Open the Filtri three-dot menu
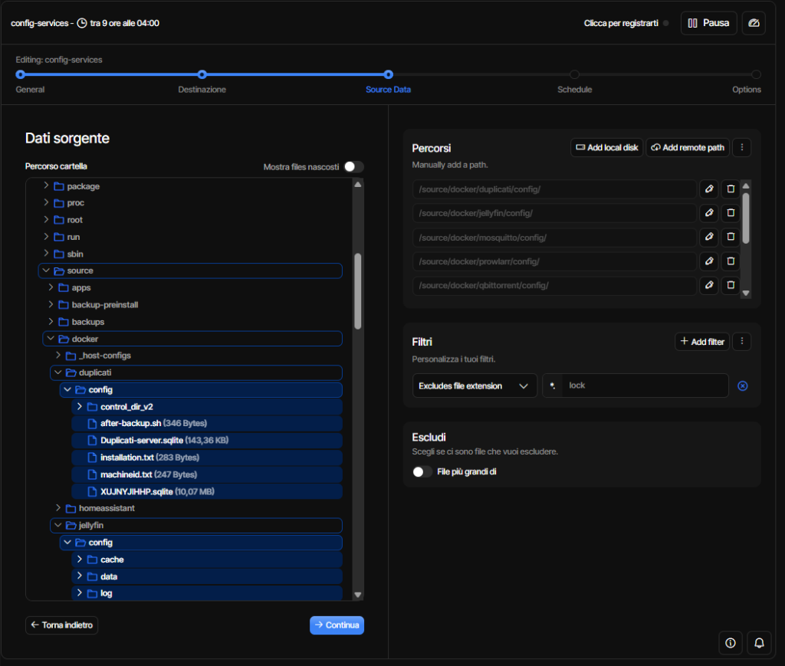 pos(742,342)
